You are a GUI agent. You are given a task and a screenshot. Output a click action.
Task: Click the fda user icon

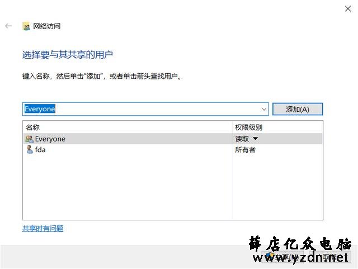(30, 149)
